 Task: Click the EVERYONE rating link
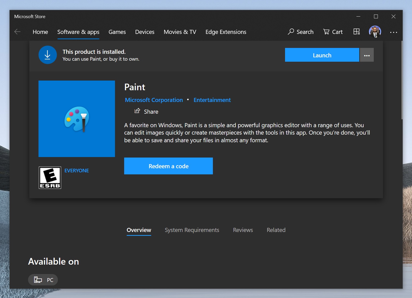pos(77,171)
